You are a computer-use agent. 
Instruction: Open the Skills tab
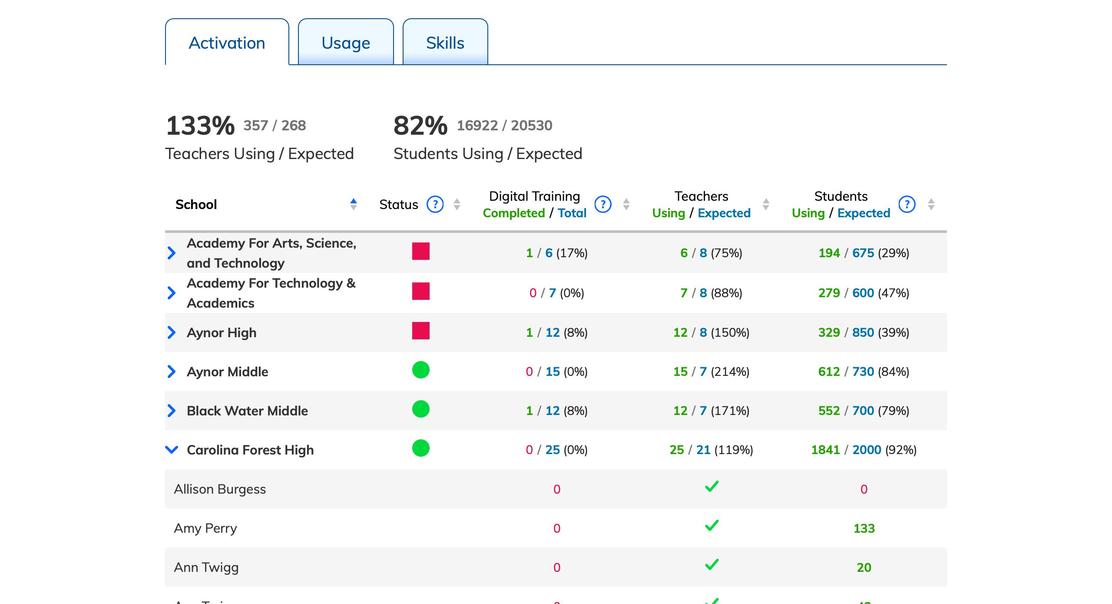(x=445, y=43)
